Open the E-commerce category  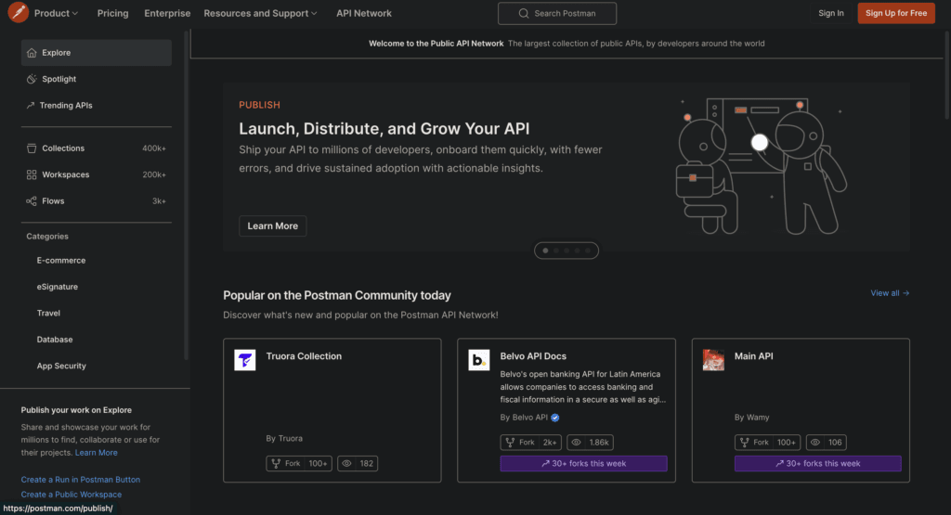point(60,261)
